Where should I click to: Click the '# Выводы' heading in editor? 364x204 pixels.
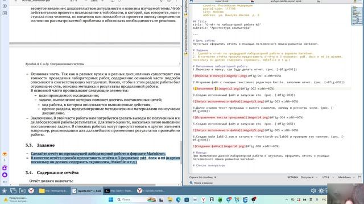pos(200,152)
